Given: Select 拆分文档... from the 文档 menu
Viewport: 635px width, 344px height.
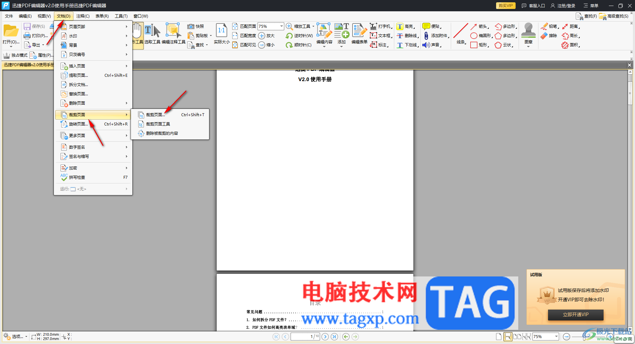Looking at the screenshot, I should pyautogui.click(x=93, y=85).
